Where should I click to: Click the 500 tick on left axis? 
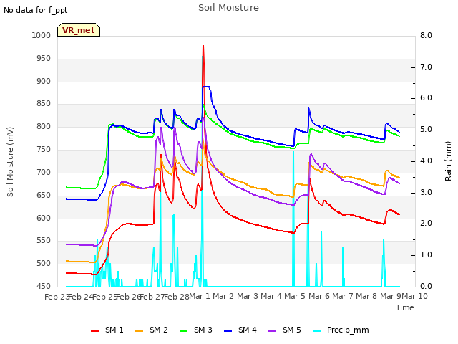pyautogui.click(x=44, y=263)
